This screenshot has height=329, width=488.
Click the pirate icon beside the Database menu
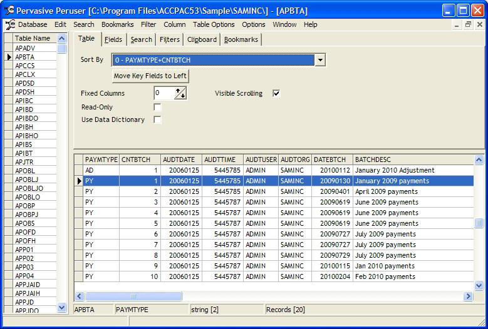(x=10, y=24)
